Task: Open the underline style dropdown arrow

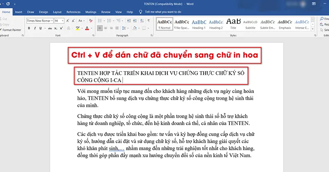Action: [45, 28]
